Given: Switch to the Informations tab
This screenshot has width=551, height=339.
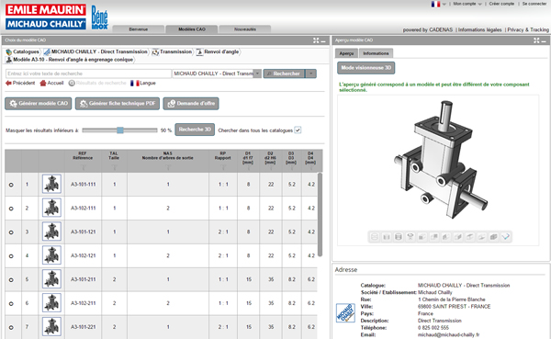Looking at the screenshot, I should pos(376,53).
